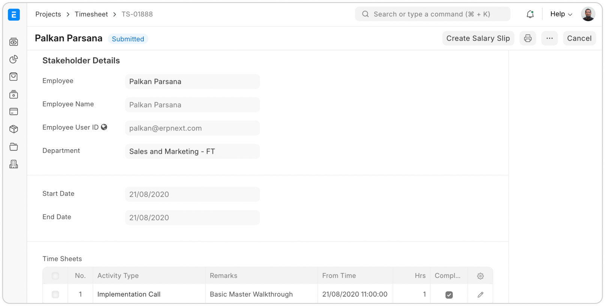Print the timesheet using printer icon
605x306 pixels.
[x=528, y=38]
